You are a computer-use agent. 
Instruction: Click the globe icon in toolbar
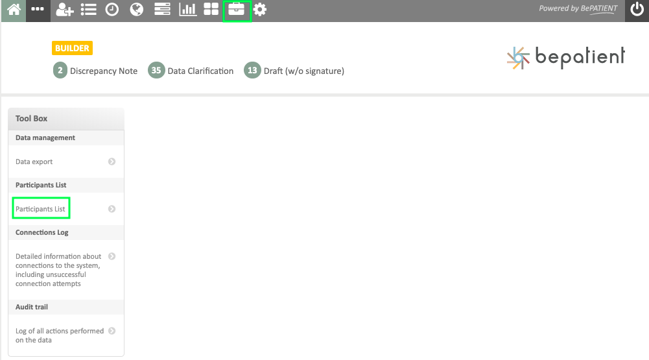(x=137, y=10)
